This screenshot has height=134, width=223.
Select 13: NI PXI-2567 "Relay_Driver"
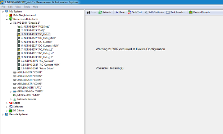(38, 69)
